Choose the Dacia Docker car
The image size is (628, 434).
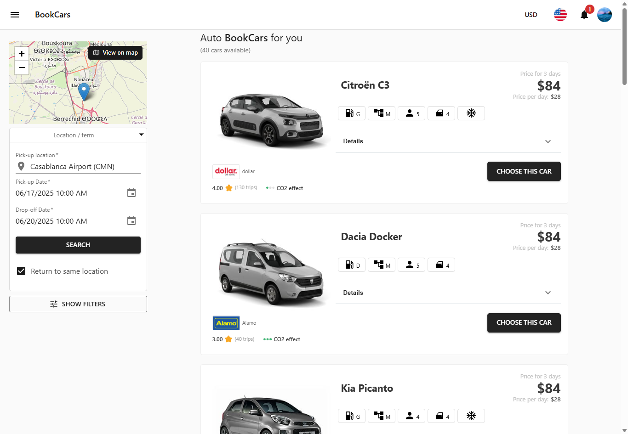pyautogui.click(x=524, y=323)
